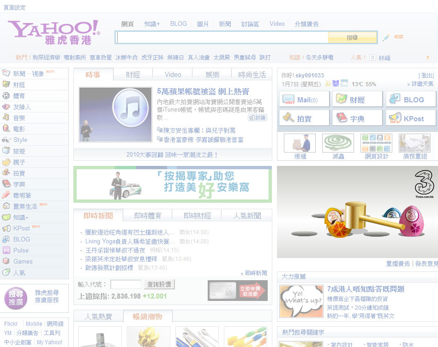
Task: Select the 友緣人 hearts icon
Action: click(x=6, y=106)
